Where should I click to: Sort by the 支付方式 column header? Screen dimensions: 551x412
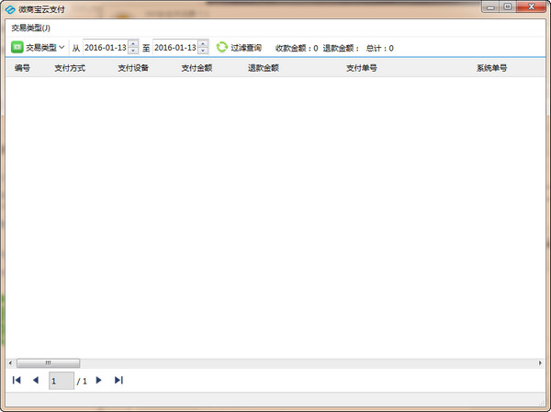70,68
